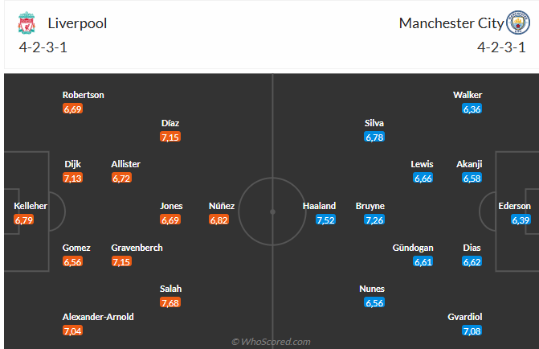Open the Manchester City team name link

tap(451, 23)
